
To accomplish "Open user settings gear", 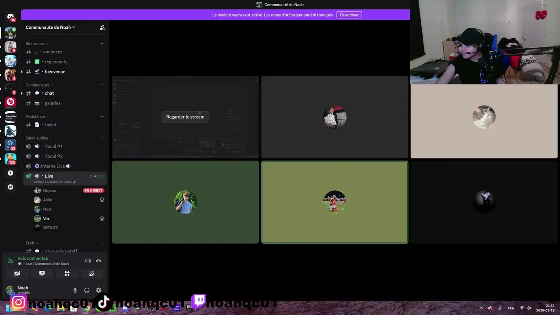I will 98,290.
